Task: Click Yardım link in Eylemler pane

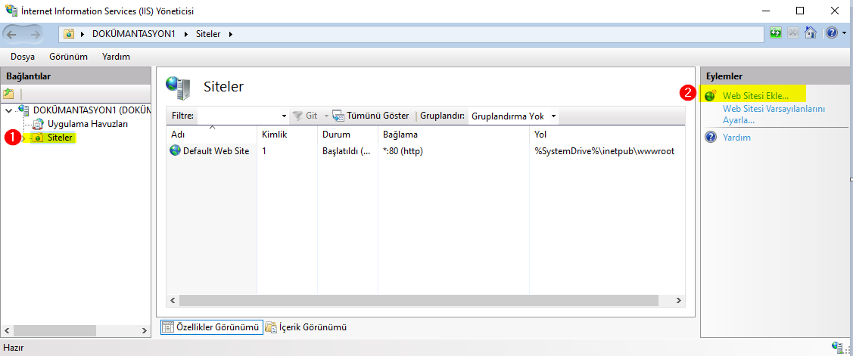Action: (x=736, y=138)
